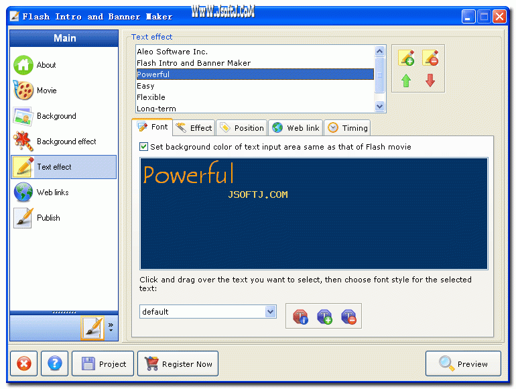Viewport: 516px width, 389px height.
Task: Toggle set background color same as movie
Action: (143, 147)
